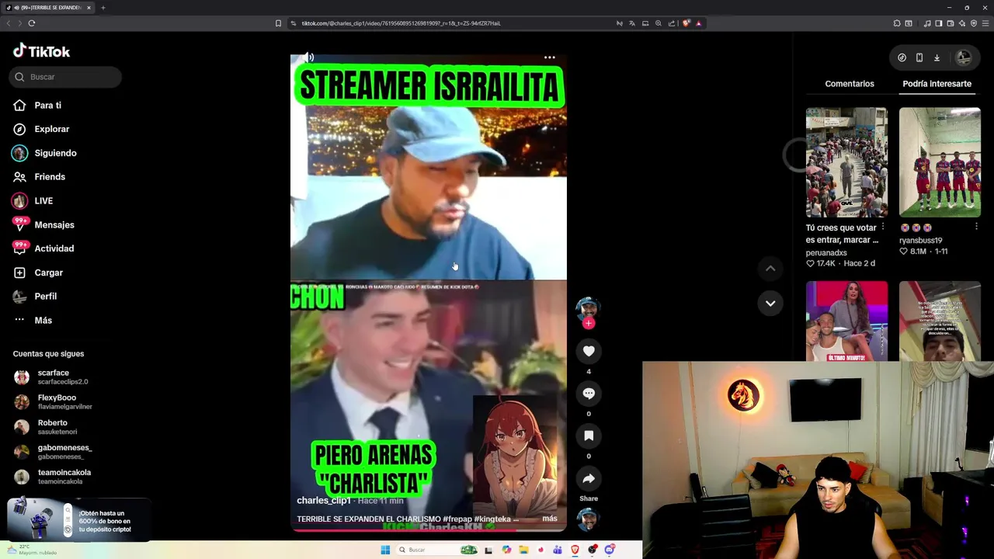This screenshot has width=994, height=559.
Task: Open the Windows Start menu
Action: [385, 550]
